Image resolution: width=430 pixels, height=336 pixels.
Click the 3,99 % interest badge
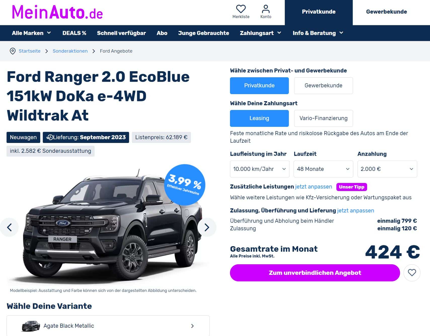point(185,185)
